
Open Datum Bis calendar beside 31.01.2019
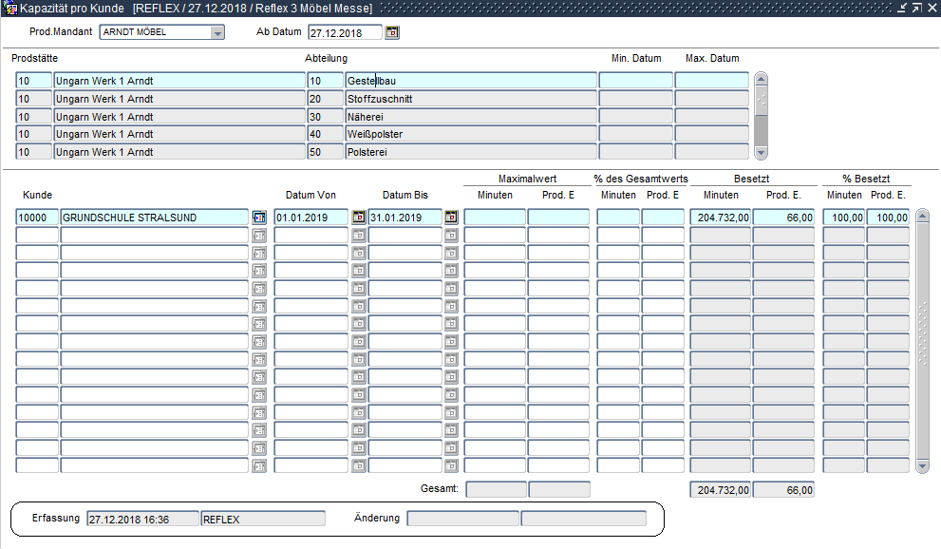(x=451, y=218)
